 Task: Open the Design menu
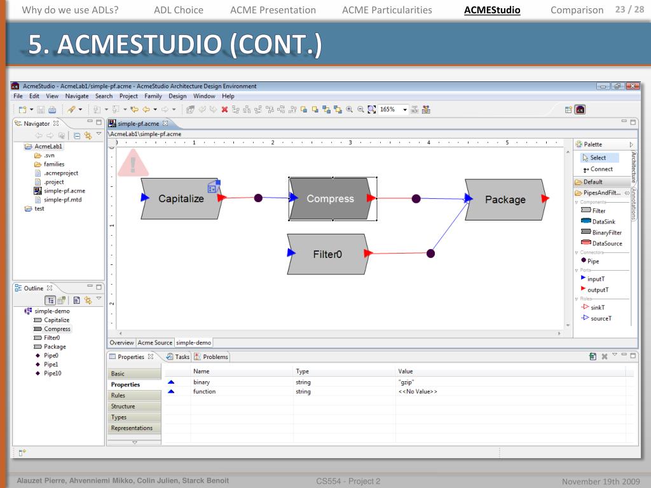click(177, 96)
